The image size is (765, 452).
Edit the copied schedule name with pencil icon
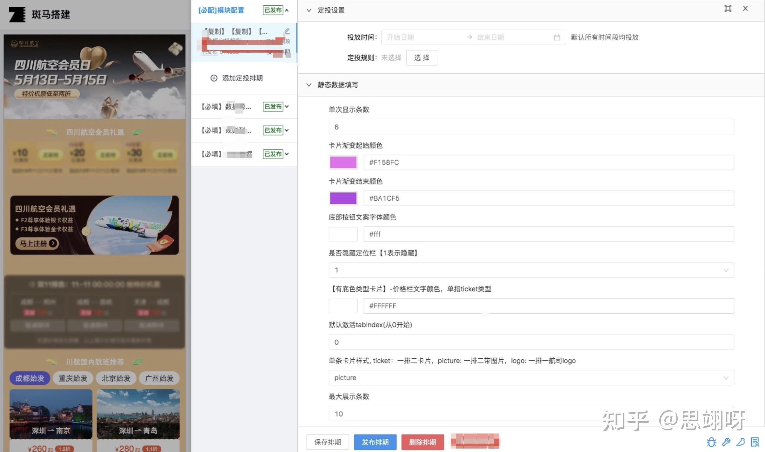[287, 31]
